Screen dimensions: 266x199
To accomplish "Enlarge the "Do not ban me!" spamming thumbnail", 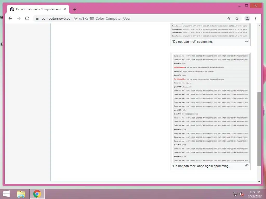I will (247, 41).
